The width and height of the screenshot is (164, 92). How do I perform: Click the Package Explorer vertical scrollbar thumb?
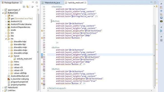(x=38, y=52)
